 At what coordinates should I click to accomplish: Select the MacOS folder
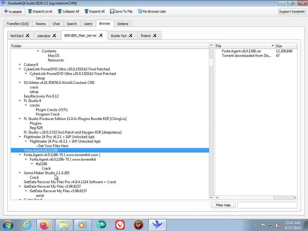pyautogui.click(x=54, y=56)
